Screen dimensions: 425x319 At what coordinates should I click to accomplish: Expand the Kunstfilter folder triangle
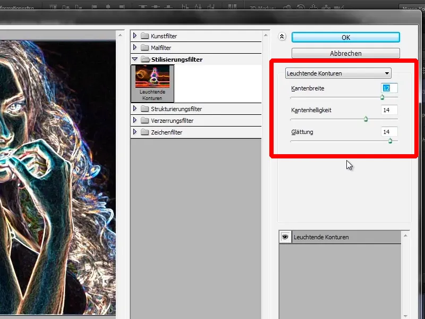135,36
